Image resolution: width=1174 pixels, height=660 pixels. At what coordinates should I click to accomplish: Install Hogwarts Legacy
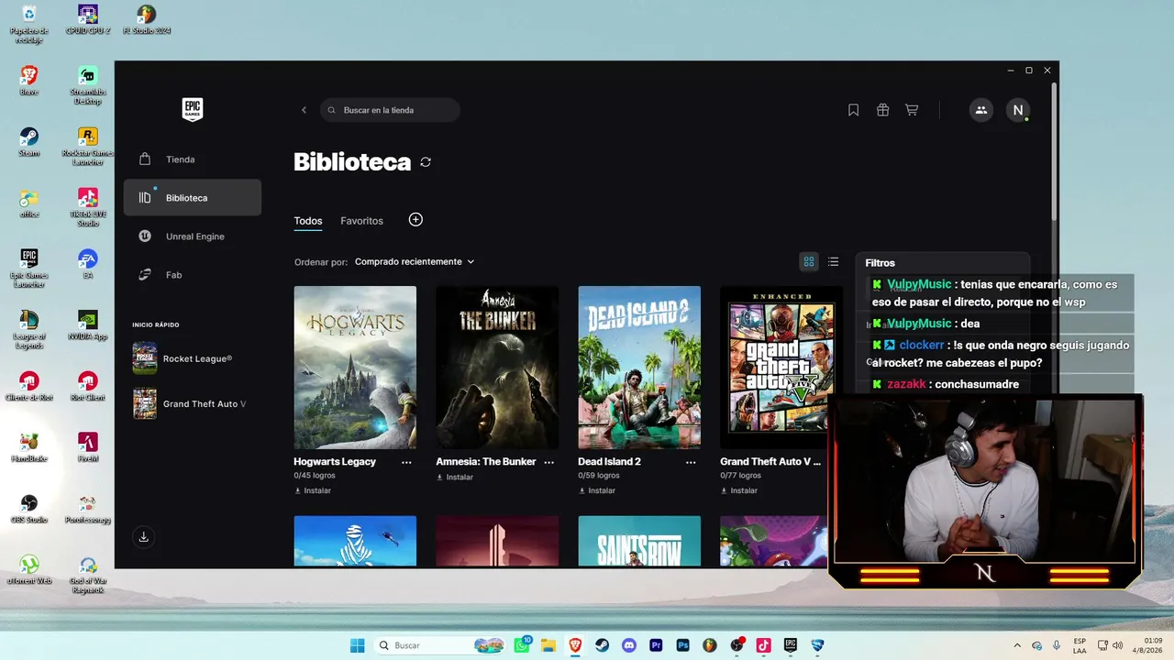[x=313, y=490]
